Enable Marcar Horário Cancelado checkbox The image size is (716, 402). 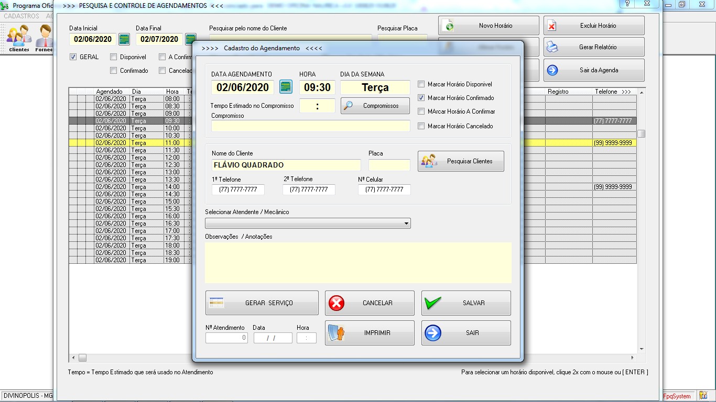pos(421,126)
